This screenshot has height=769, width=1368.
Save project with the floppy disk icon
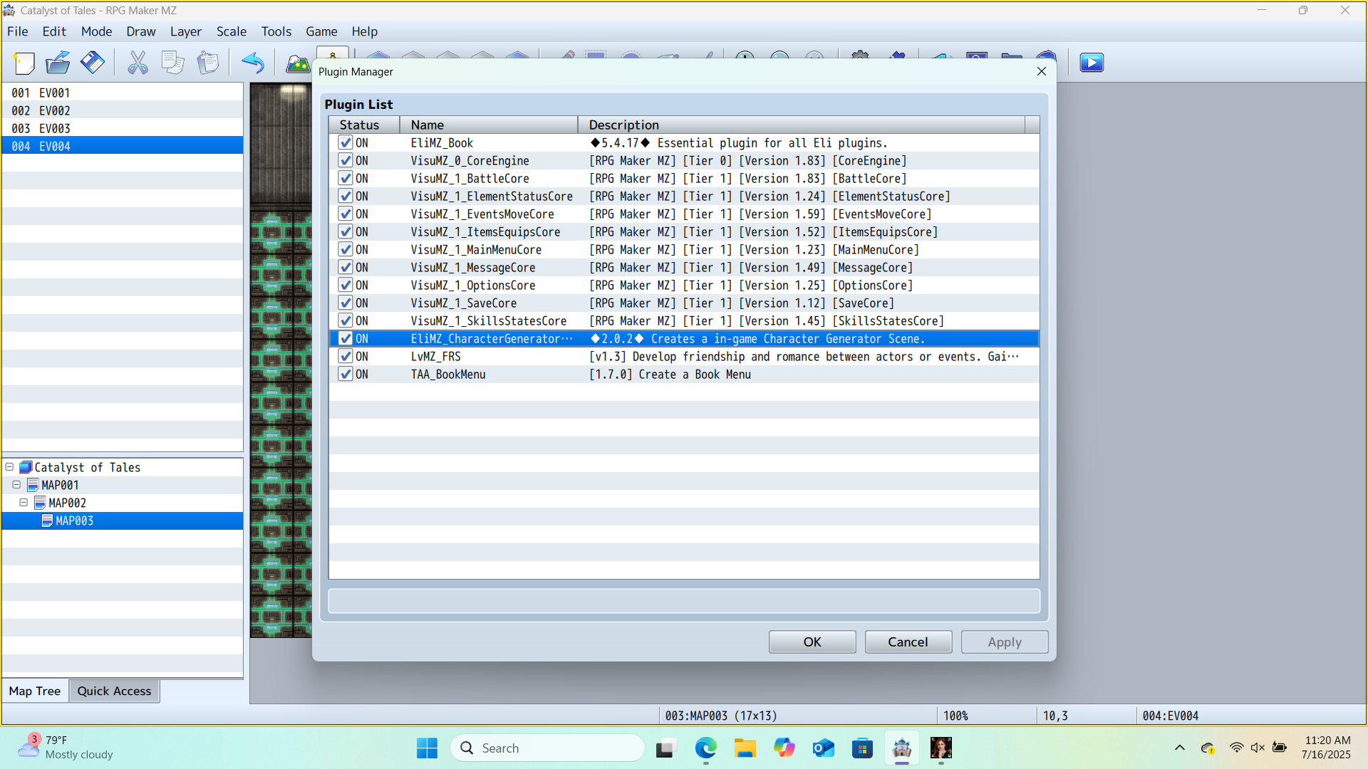pos(93,63)
